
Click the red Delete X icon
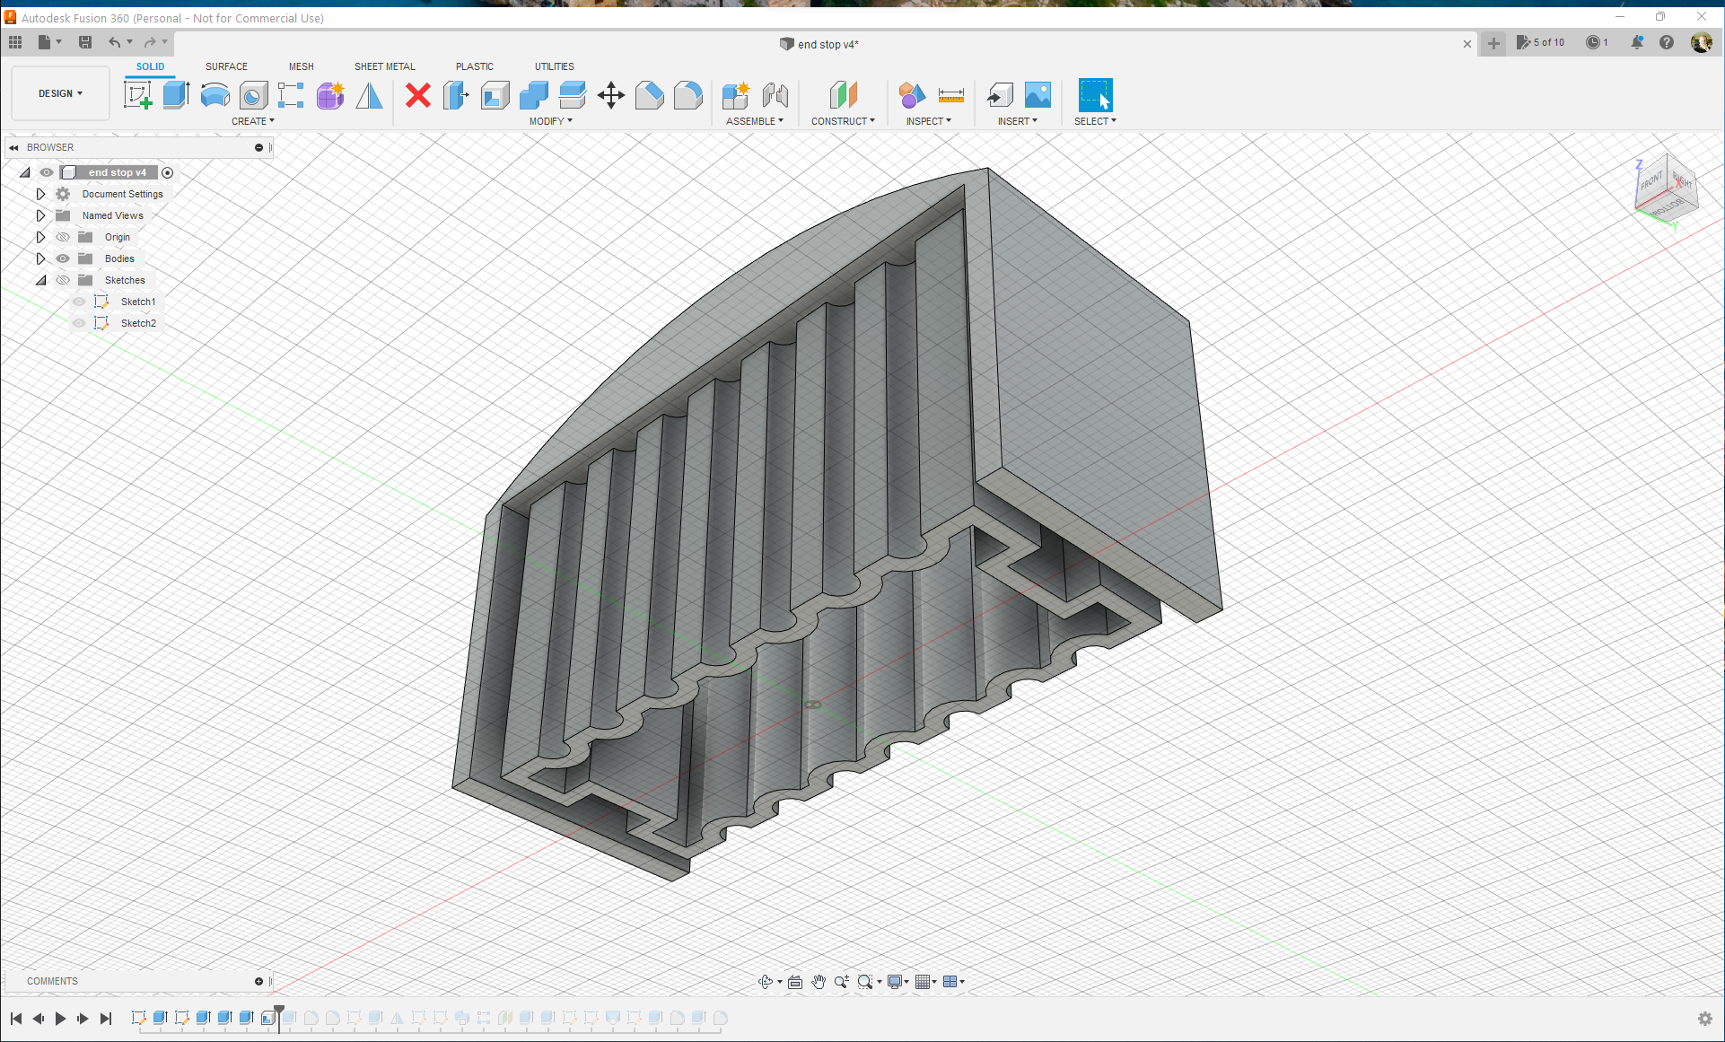(x=417, y=95)
